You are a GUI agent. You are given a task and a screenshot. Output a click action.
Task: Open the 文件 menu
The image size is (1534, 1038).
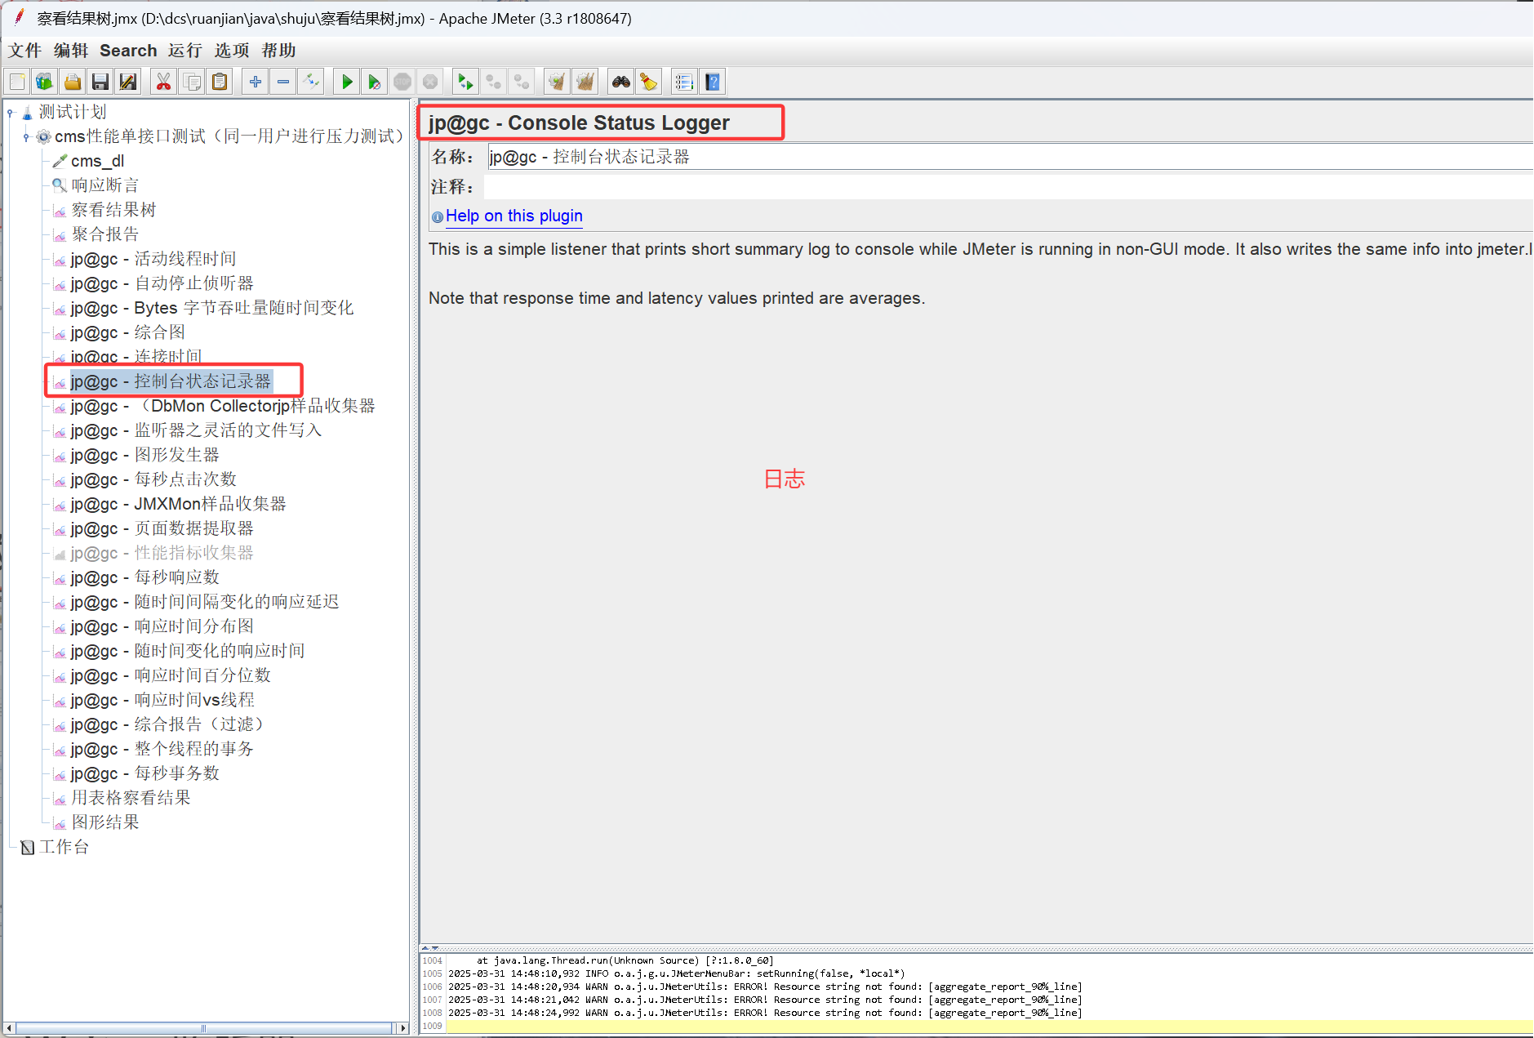(24, 51)
